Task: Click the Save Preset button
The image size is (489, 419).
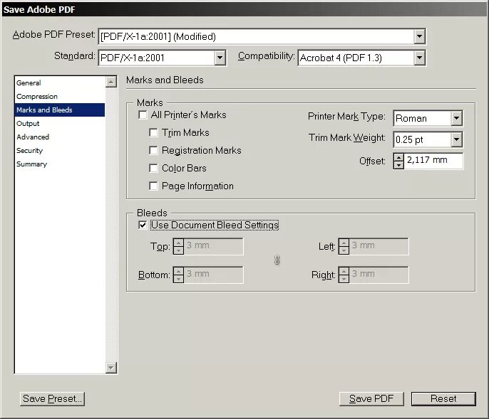Action: pyautogui.click(x=53, y=399)
